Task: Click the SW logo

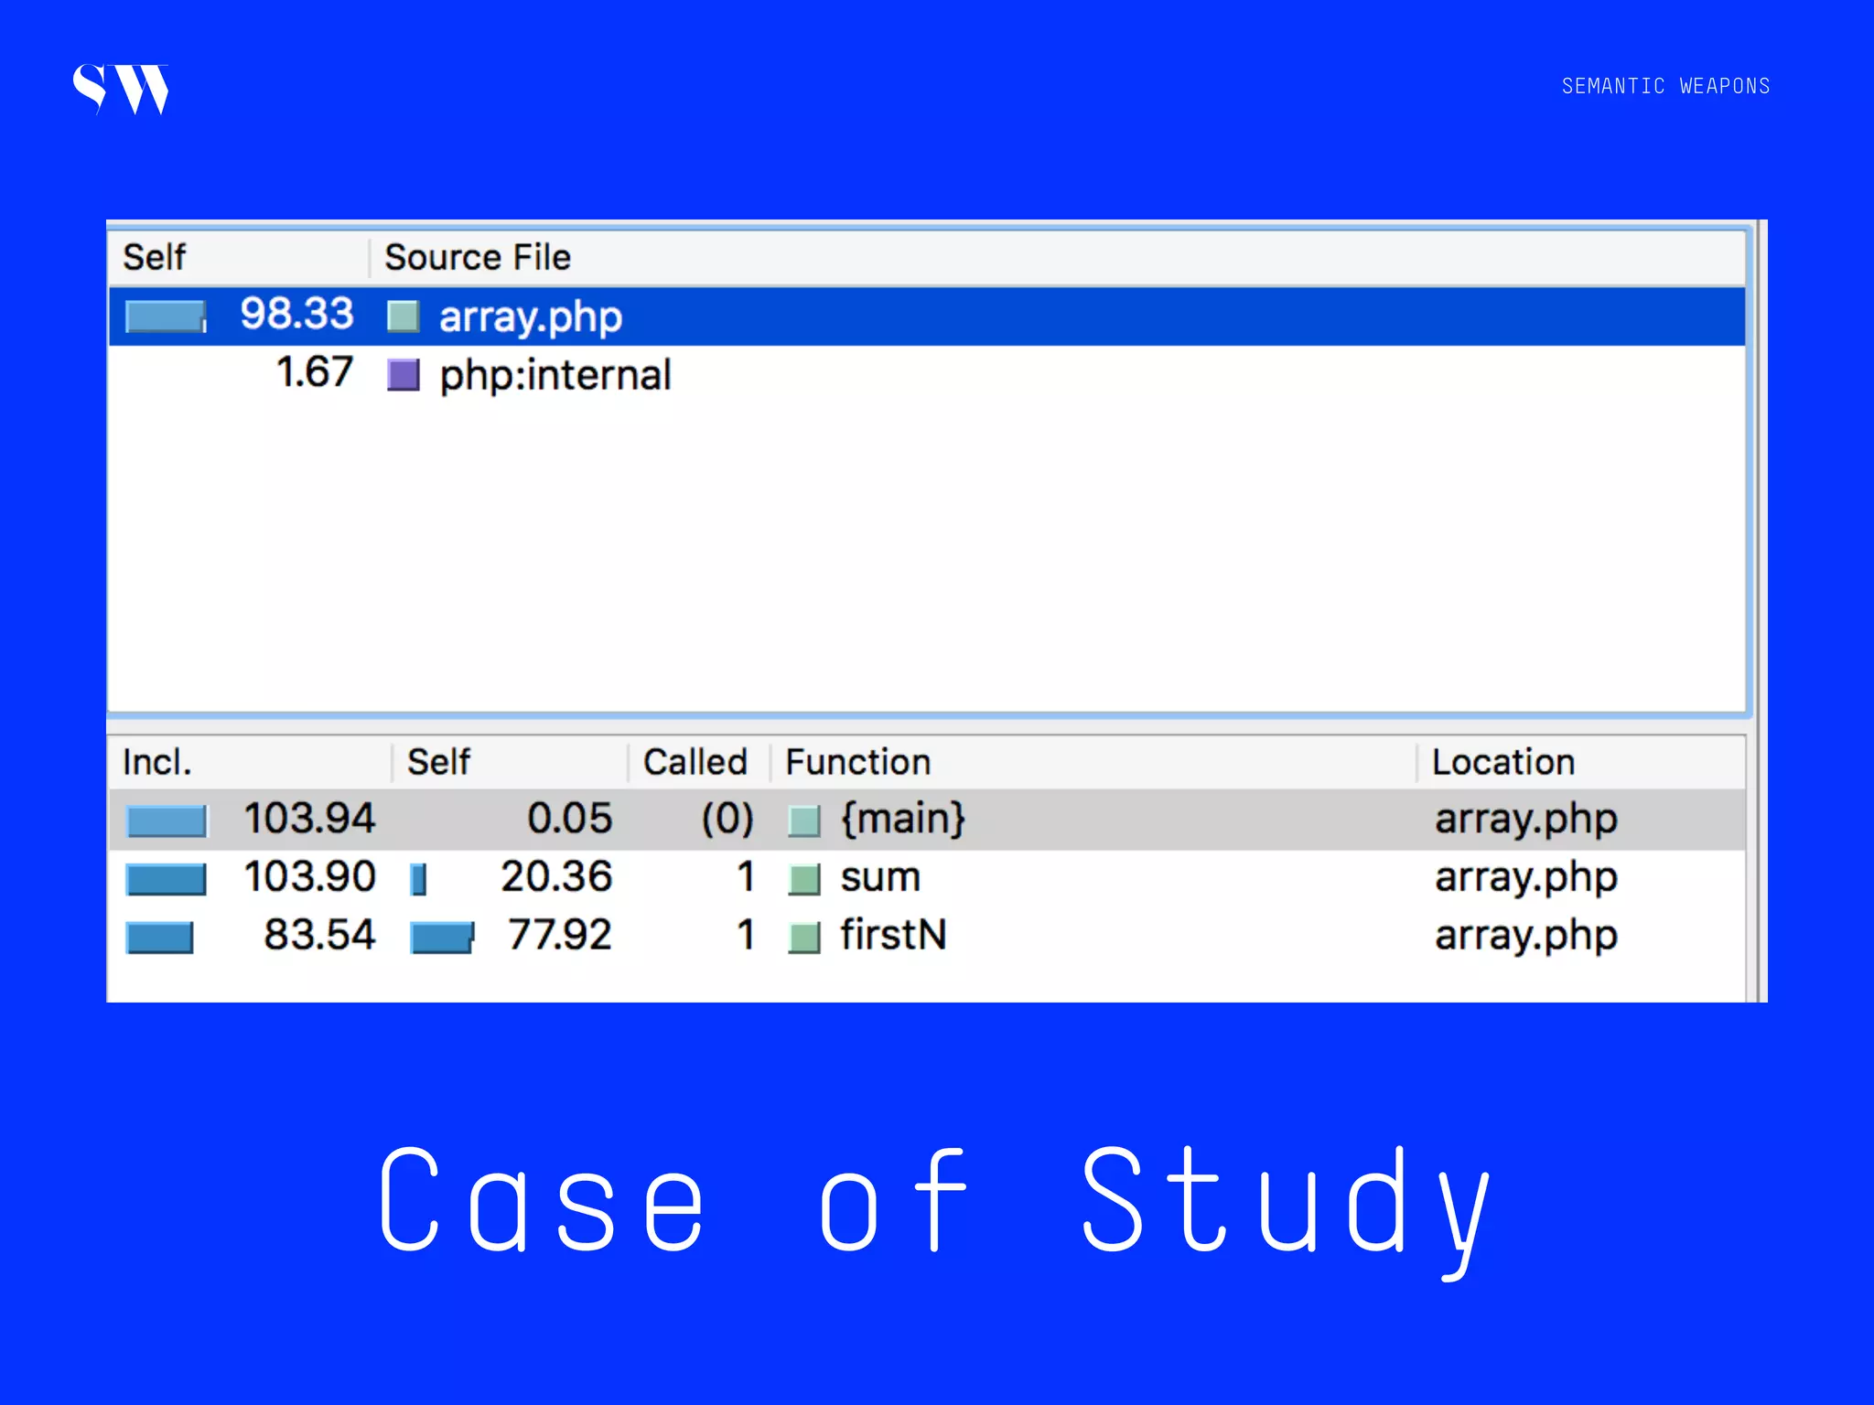Action: pyautogui.click(x=121, y=89)
